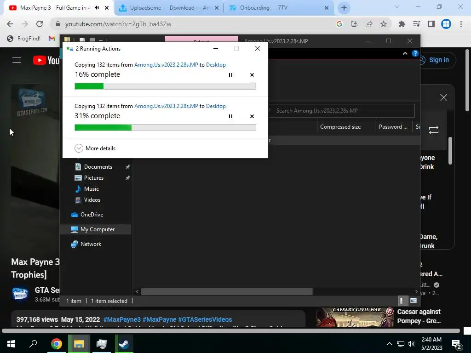The width and height of the screenshot is (471, 353).
Task: Open Chrome profile avatar
Action: (446, 24)
